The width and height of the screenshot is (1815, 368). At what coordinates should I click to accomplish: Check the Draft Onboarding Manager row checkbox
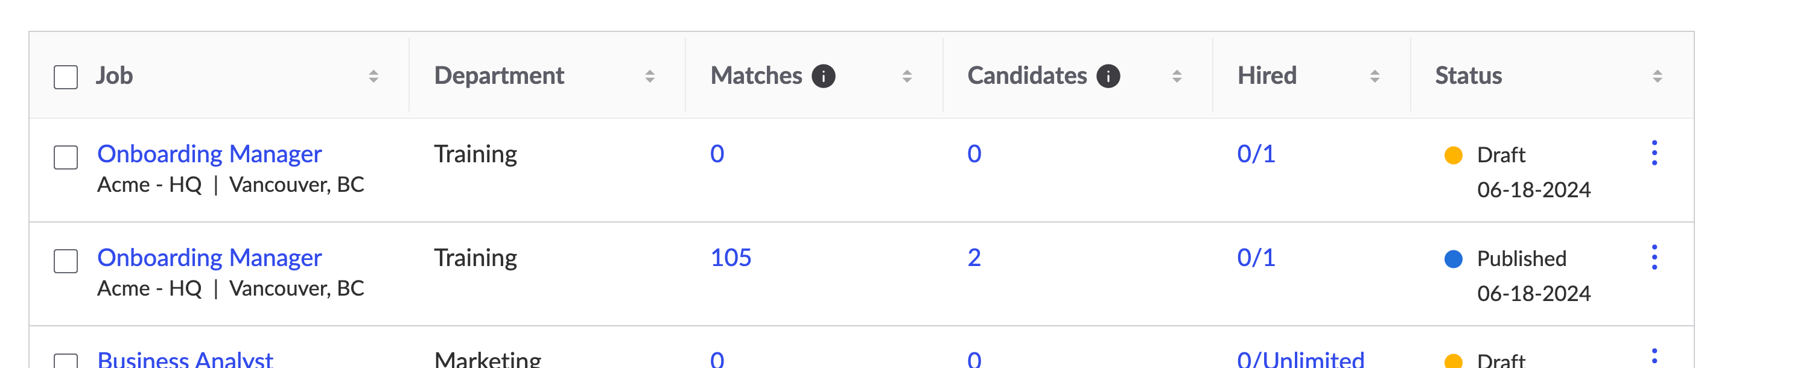(66, 157)
